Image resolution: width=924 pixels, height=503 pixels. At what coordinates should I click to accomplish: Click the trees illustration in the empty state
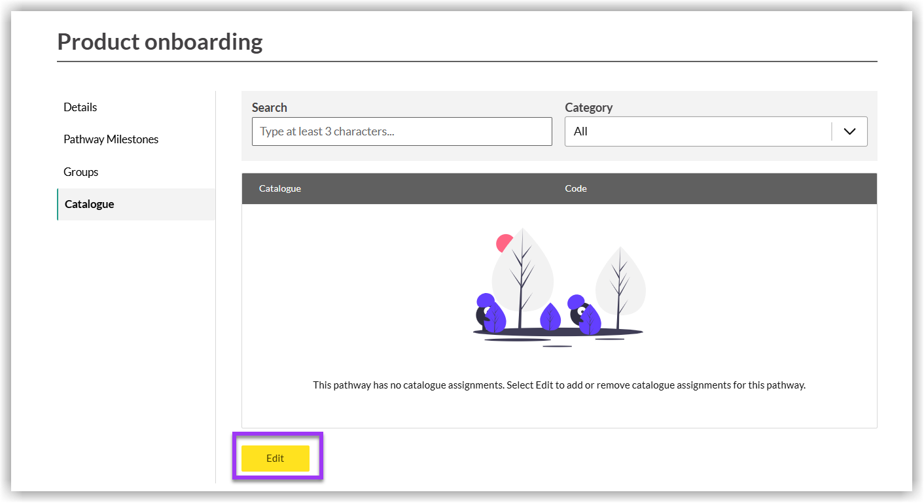560,288
